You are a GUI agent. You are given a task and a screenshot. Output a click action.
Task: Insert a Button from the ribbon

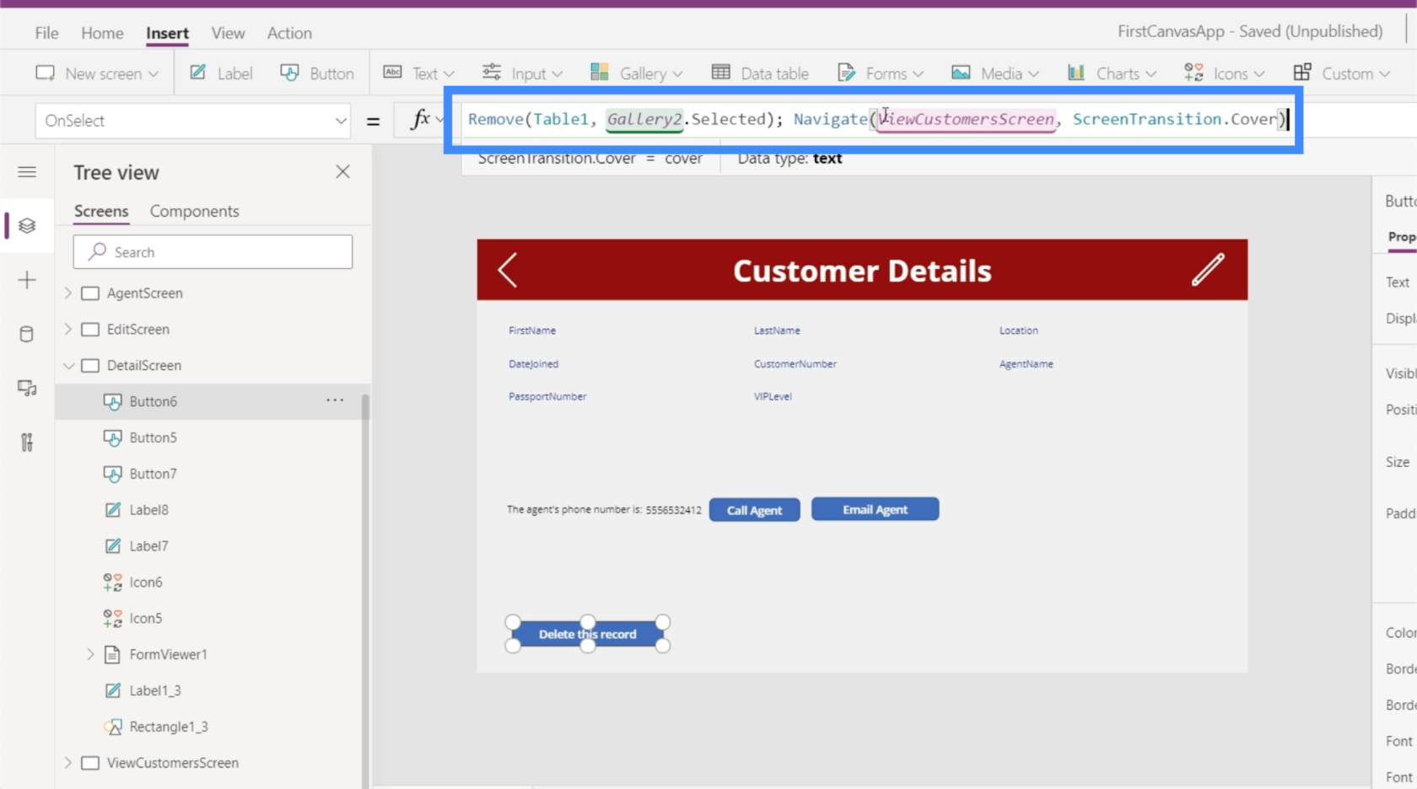click(317, 73)
